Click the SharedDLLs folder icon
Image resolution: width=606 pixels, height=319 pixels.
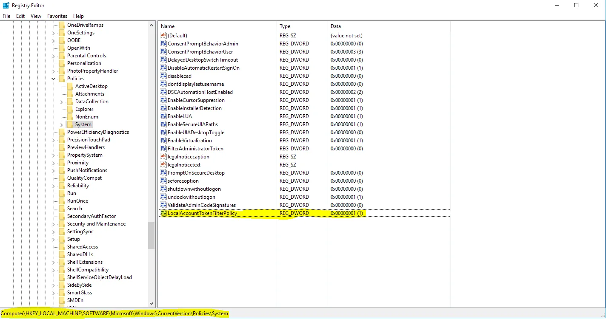(62, 254)
